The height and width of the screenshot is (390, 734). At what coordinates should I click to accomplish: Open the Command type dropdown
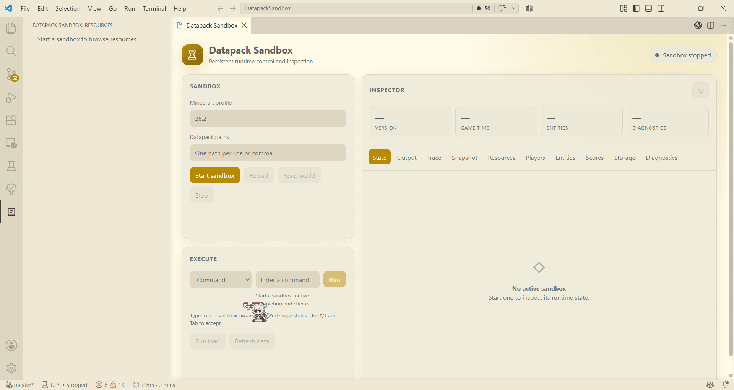point(221,280)
